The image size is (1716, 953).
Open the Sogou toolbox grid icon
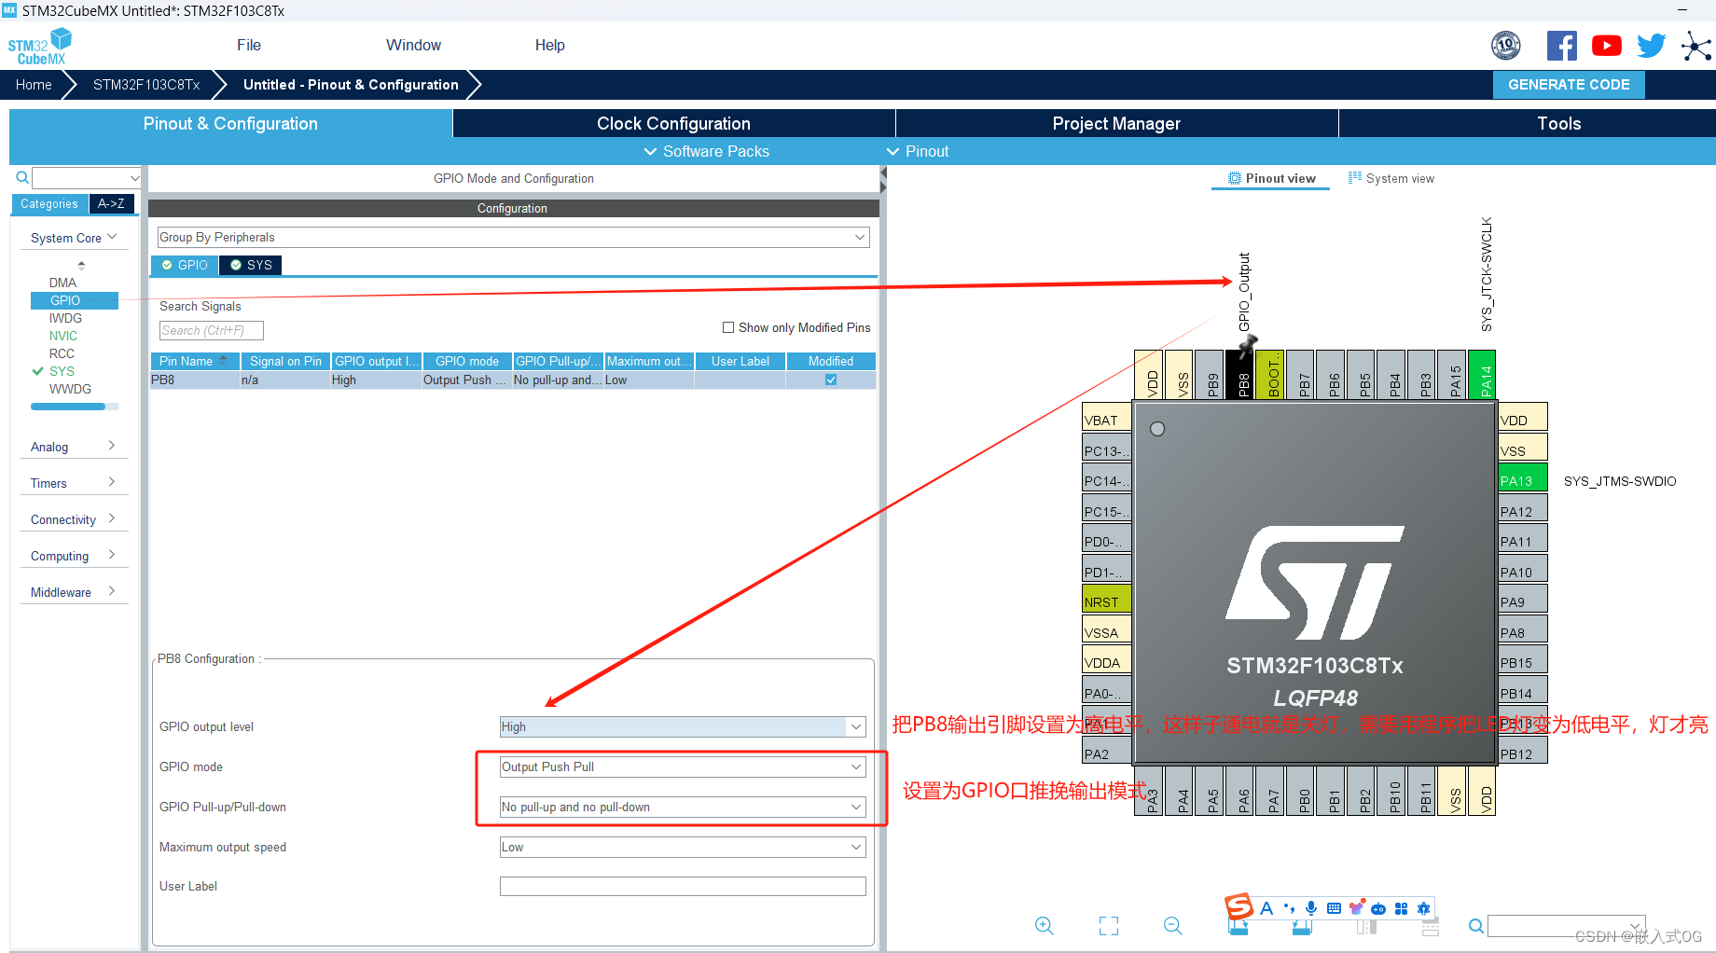1401,908
